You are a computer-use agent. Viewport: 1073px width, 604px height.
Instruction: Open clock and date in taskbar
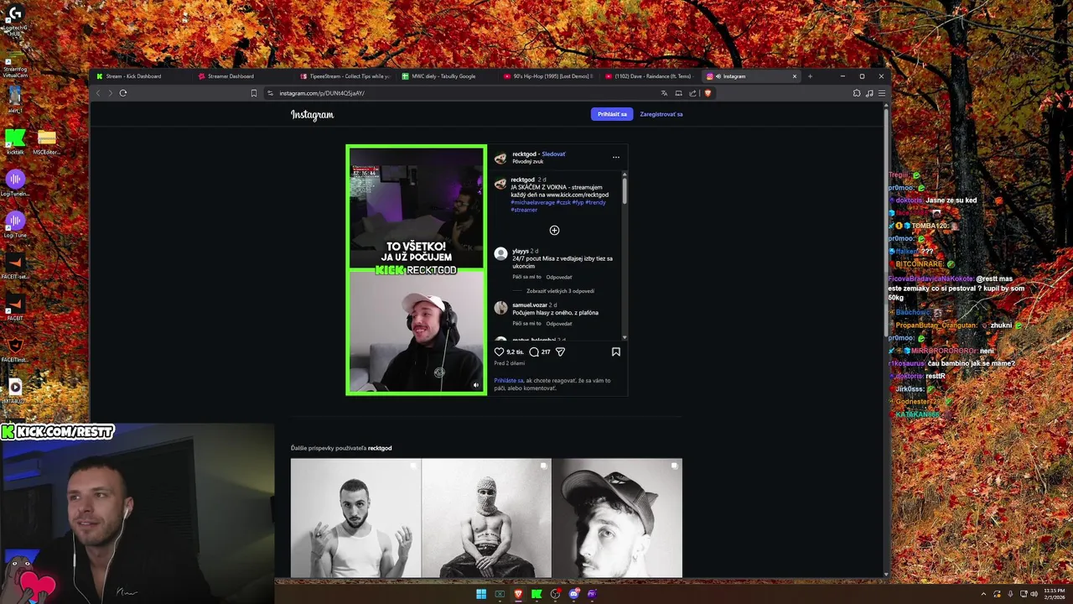[1054, 594]
